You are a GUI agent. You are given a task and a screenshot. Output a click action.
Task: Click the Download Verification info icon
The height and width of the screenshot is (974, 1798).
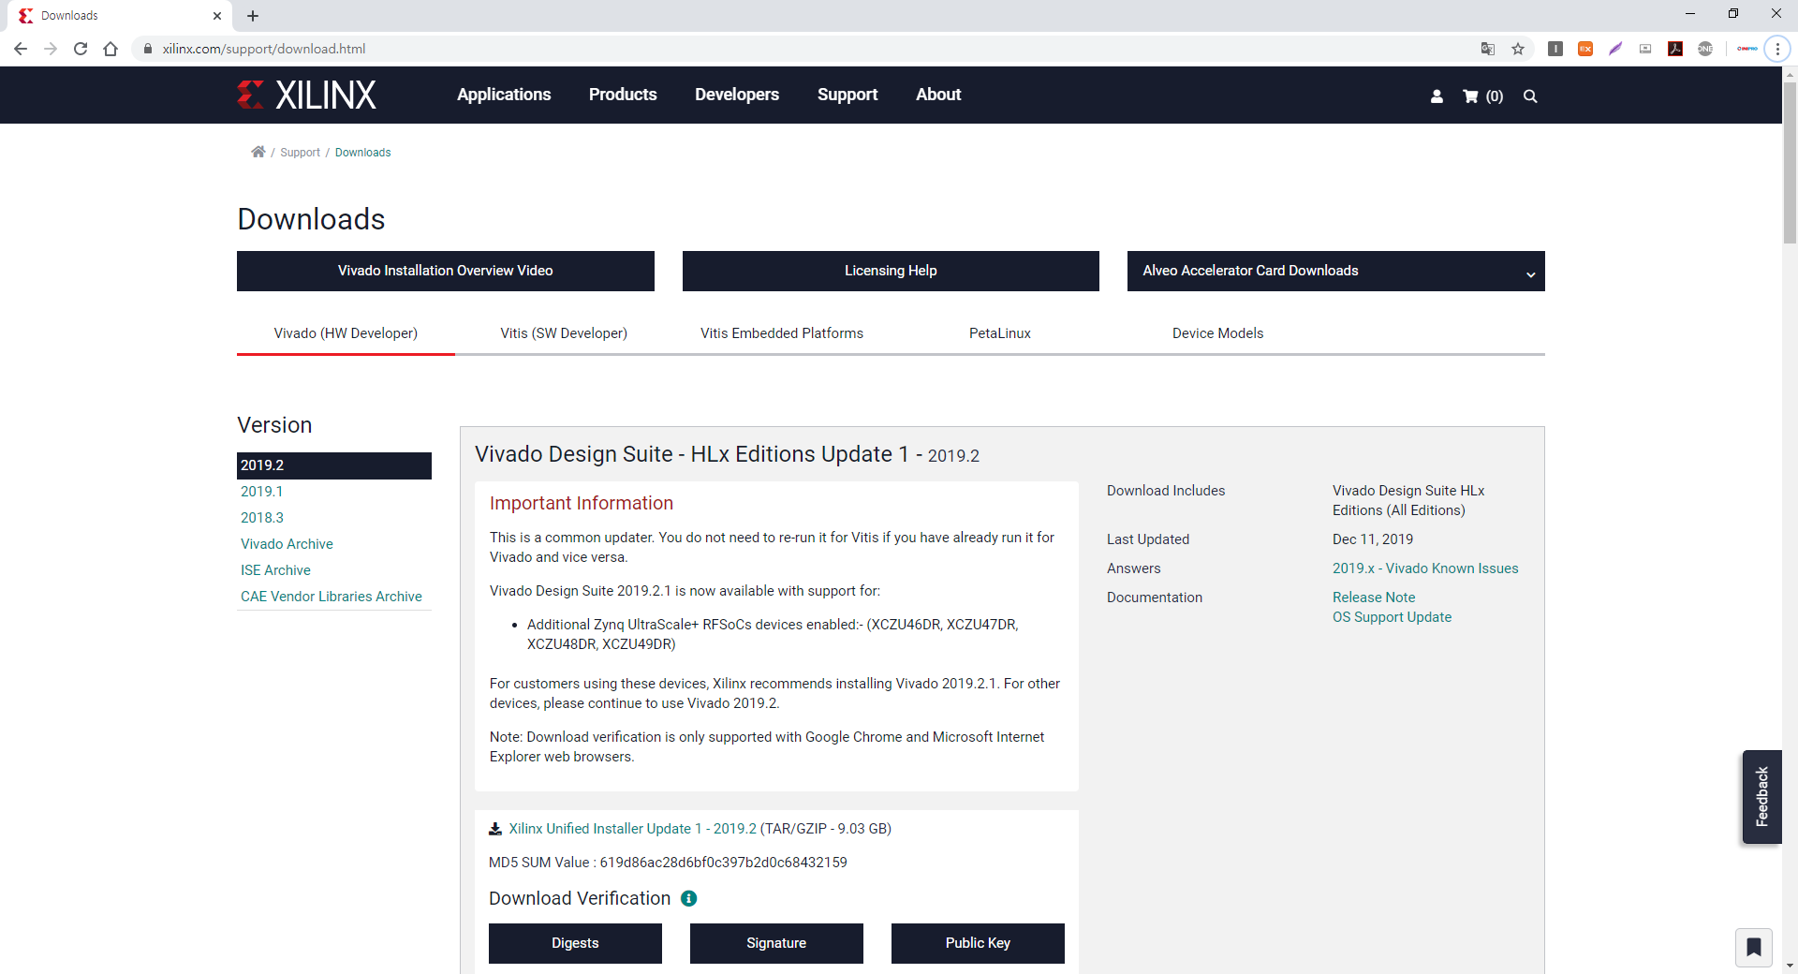[x=689, y=898]
